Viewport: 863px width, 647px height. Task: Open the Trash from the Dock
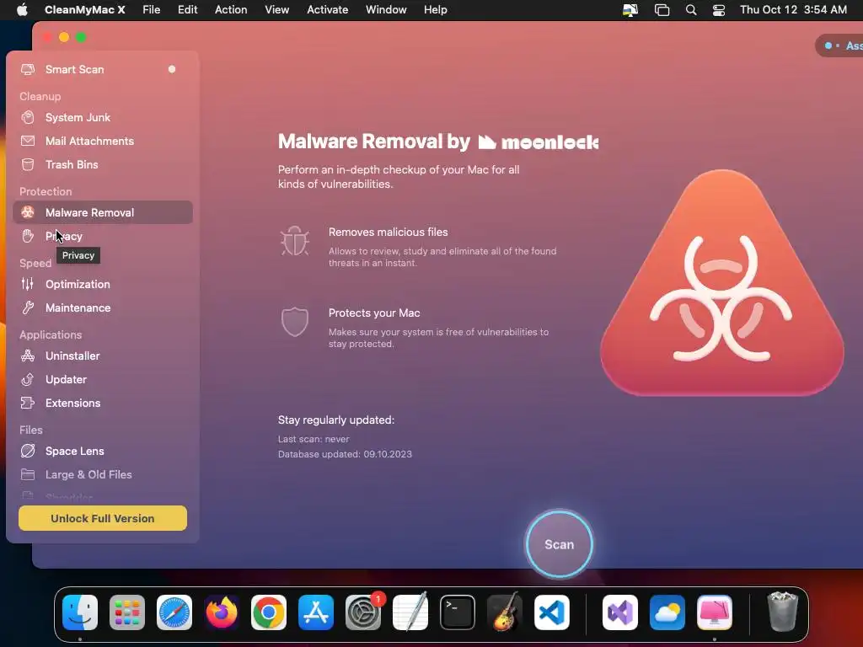click(782, 612)
